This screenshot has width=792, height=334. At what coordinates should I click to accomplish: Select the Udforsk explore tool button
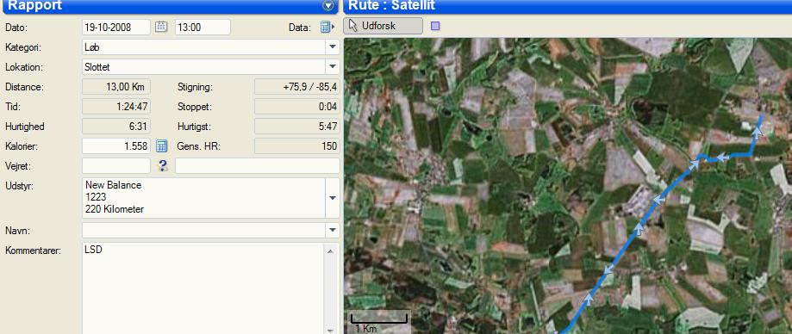click(383, 26)
